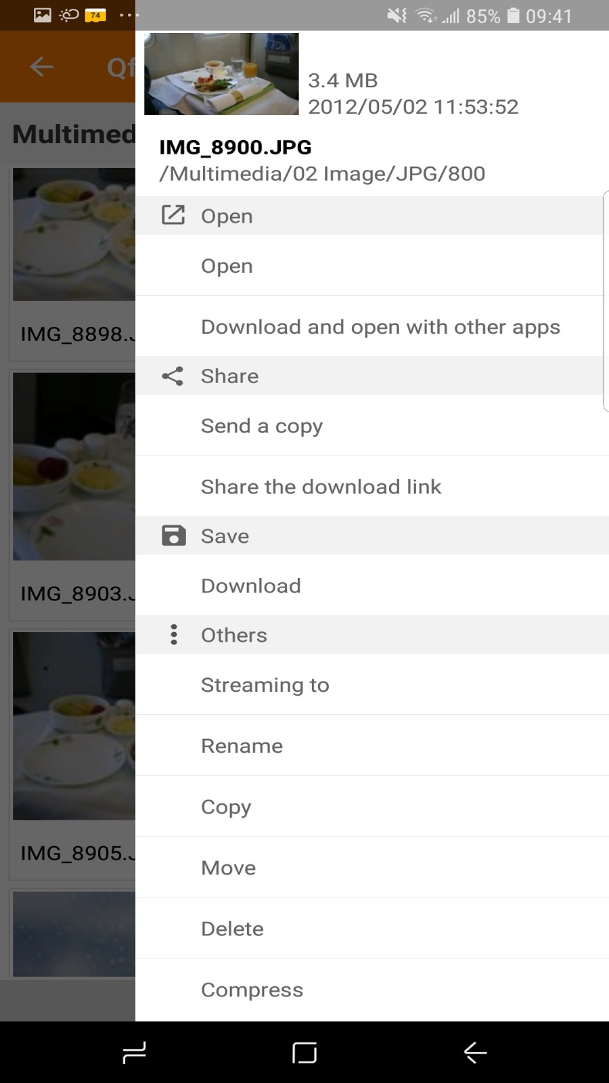The height and width of the screenshot is (1083, 609).
Task: Tap Download menu entry
Action: click(x=250, y=585)
